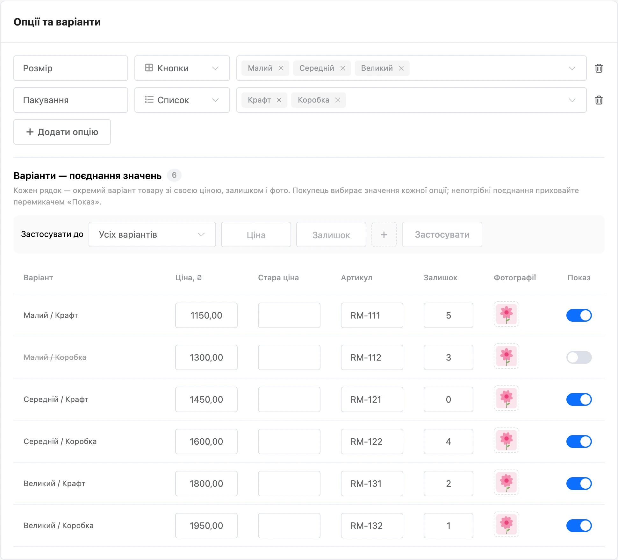Remove the Середній value tag
Screen dimensions: 618x560
point(343,68)
